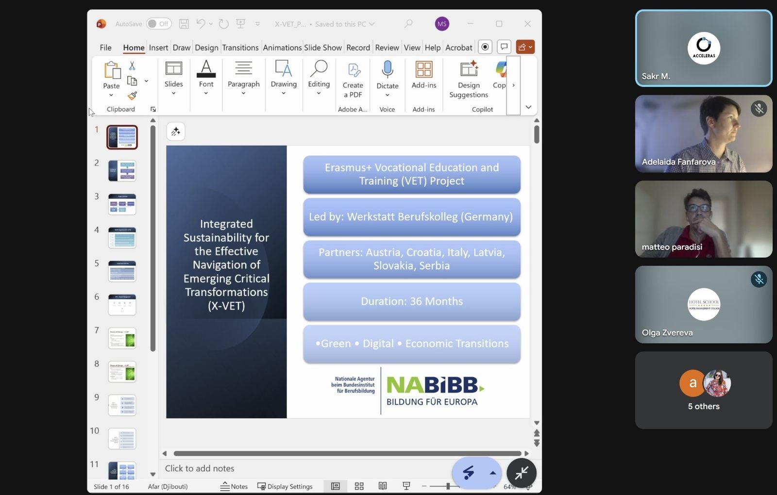Screen dimensions: 777x495
Task: Click the Save icon in title bar
Action: 184,24
